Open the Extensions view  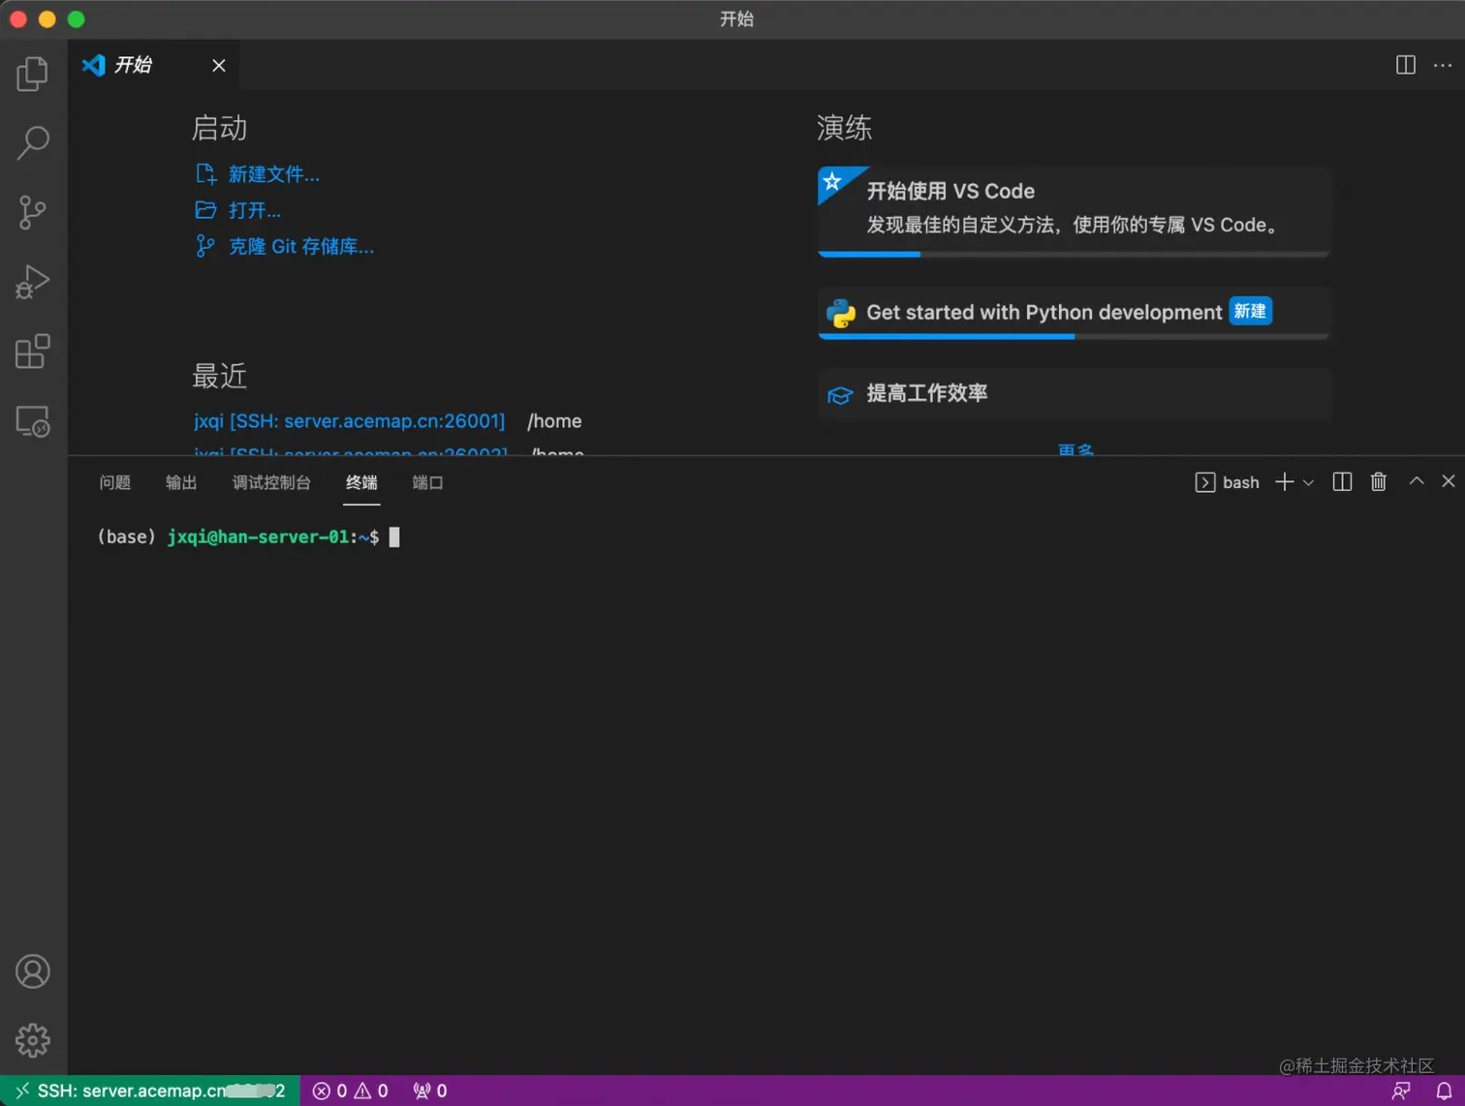pyautogui.click(x=33, y=352)
